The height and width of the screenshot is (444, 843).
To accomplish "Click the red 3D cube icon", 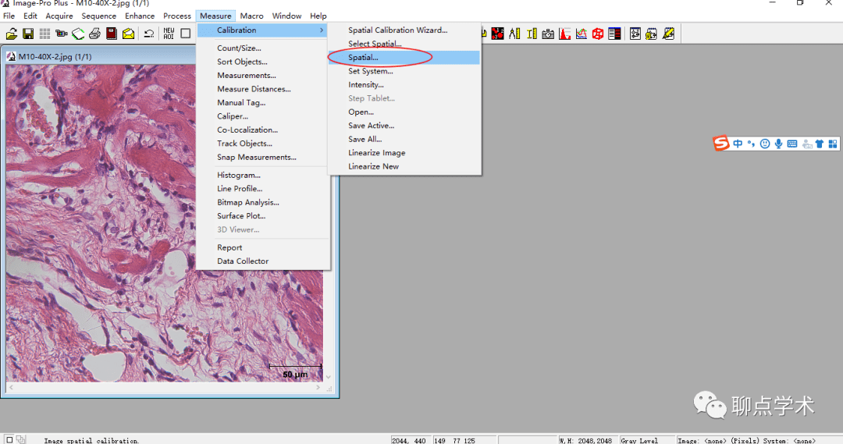I will [598, 34].
